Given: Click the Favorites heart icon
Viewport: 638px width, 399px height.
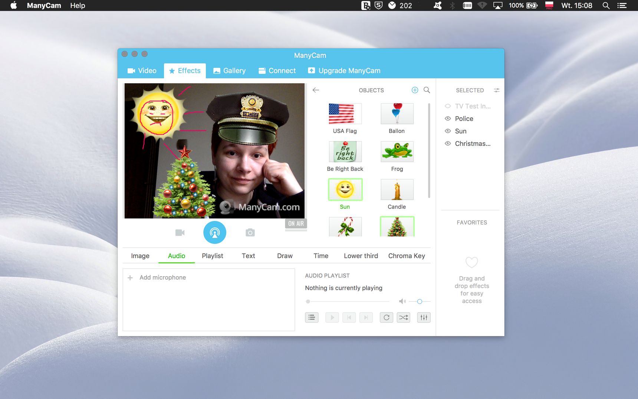Looking at the screenshot, I should 472,262.
